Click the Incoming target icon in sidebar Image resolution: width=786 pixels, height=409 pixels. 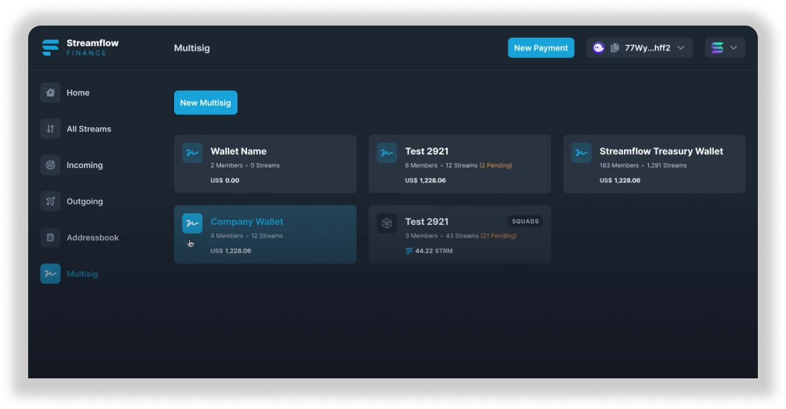coord(51,165)
